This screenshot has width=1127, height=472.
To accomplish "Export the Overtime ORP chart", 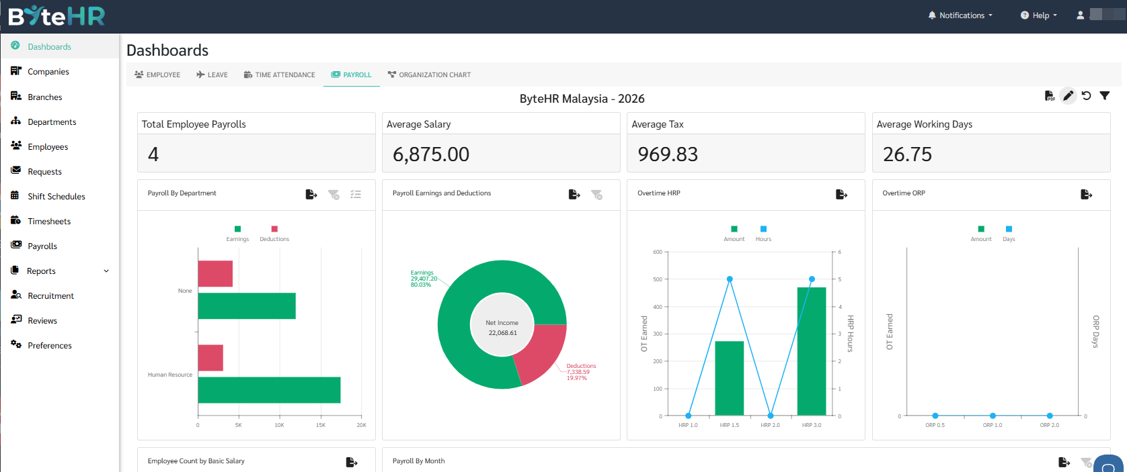I will point(1086,194).
